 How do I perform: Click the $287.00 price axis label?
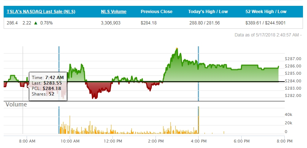coord(293,59)
